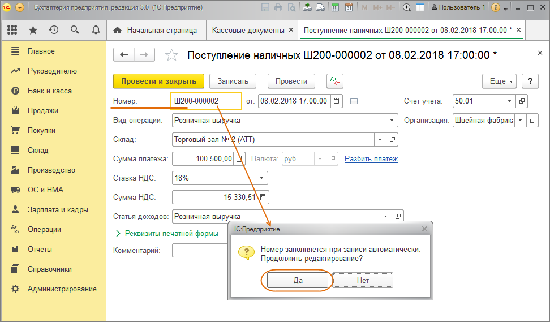Show Дт/Кт postings for document
Viewport: 550px width, 322px height.
point(335,81)
